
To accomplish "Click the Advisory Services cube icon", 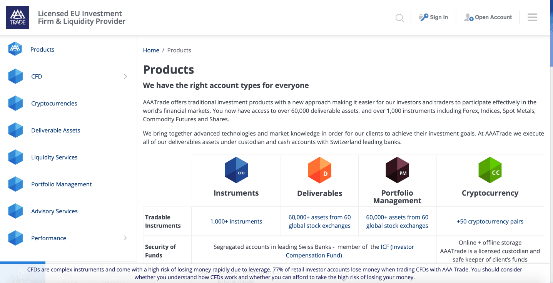I will tap(15, 211).
